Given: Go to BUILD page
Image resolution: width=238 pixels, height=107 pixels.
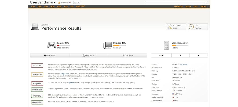Looking at the screenshot, I should pyautogui.click(x=188, y=7).
